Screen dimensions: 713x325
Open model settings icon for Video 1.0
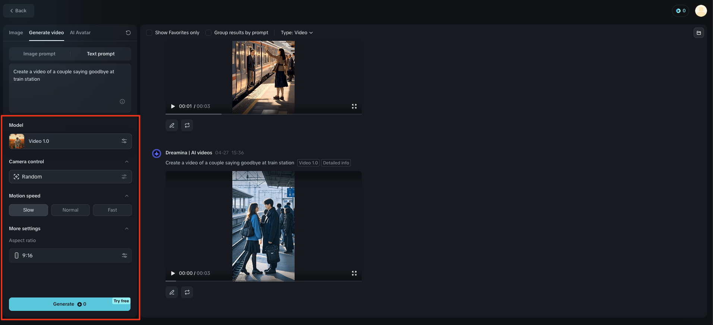[x=124, y=141]
